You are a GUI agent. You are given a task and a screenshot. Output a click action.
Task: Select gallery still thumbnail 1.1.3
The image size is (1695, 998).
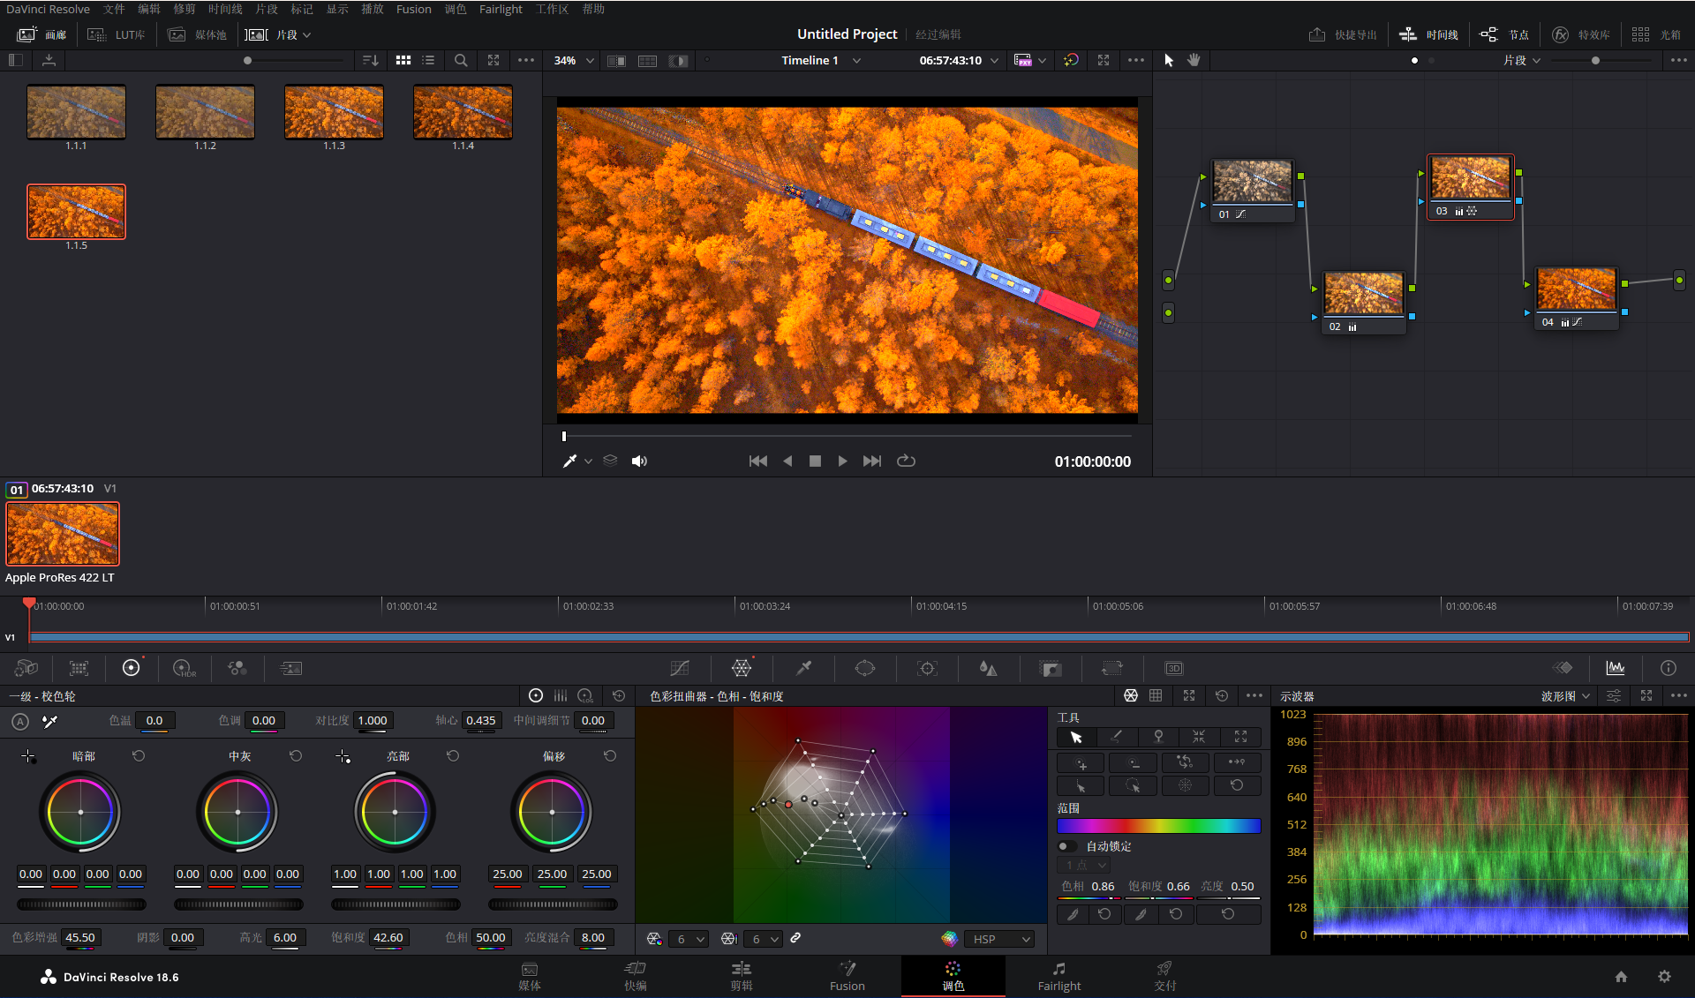coord(334,112)
